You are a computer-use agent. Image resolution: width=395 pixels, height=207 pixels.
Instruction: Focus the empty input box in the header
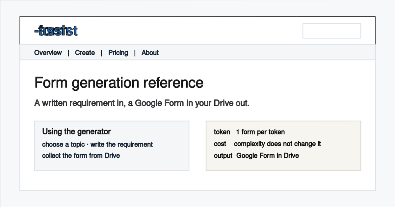pos(332,31)
